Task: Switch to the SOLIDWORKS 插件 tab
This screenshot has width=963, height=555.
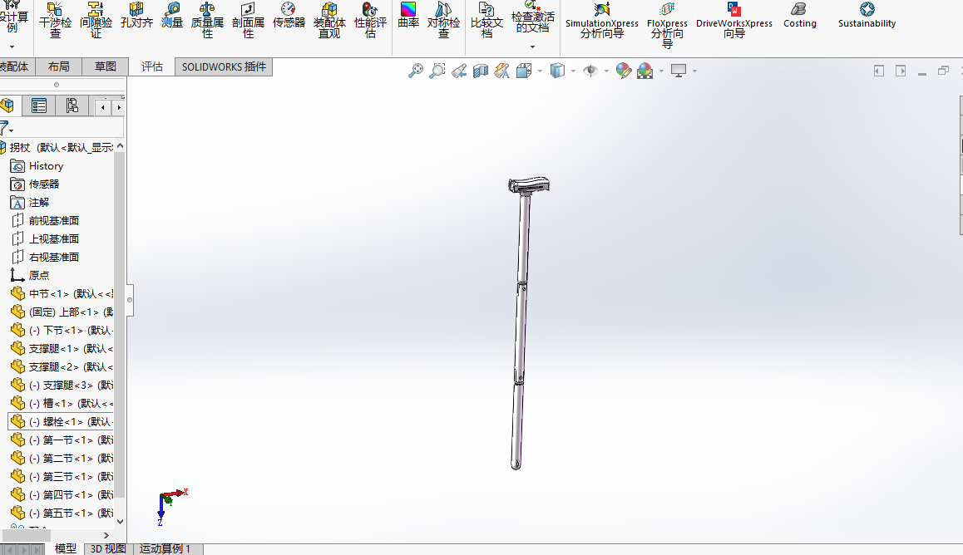Action: (x=224, y=66)
